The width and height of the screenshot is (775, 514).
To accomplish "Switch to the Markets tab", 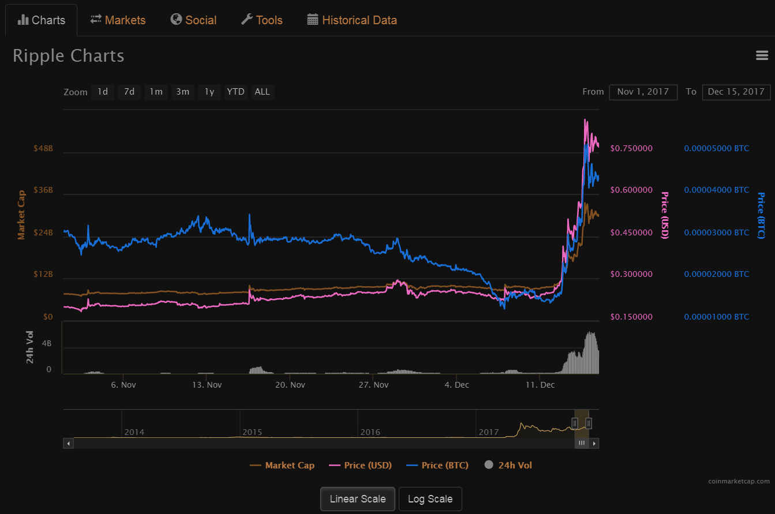I will (x=118, y=20).
